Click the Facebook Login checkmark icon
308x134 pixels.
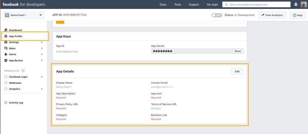click(6, 77)
